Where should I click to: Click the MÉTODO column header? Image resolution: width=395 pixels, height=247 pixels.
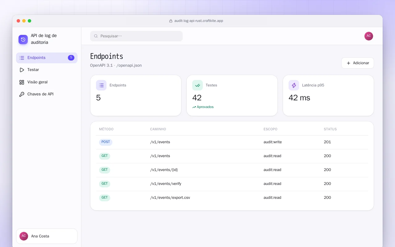(x=106, y=129)
